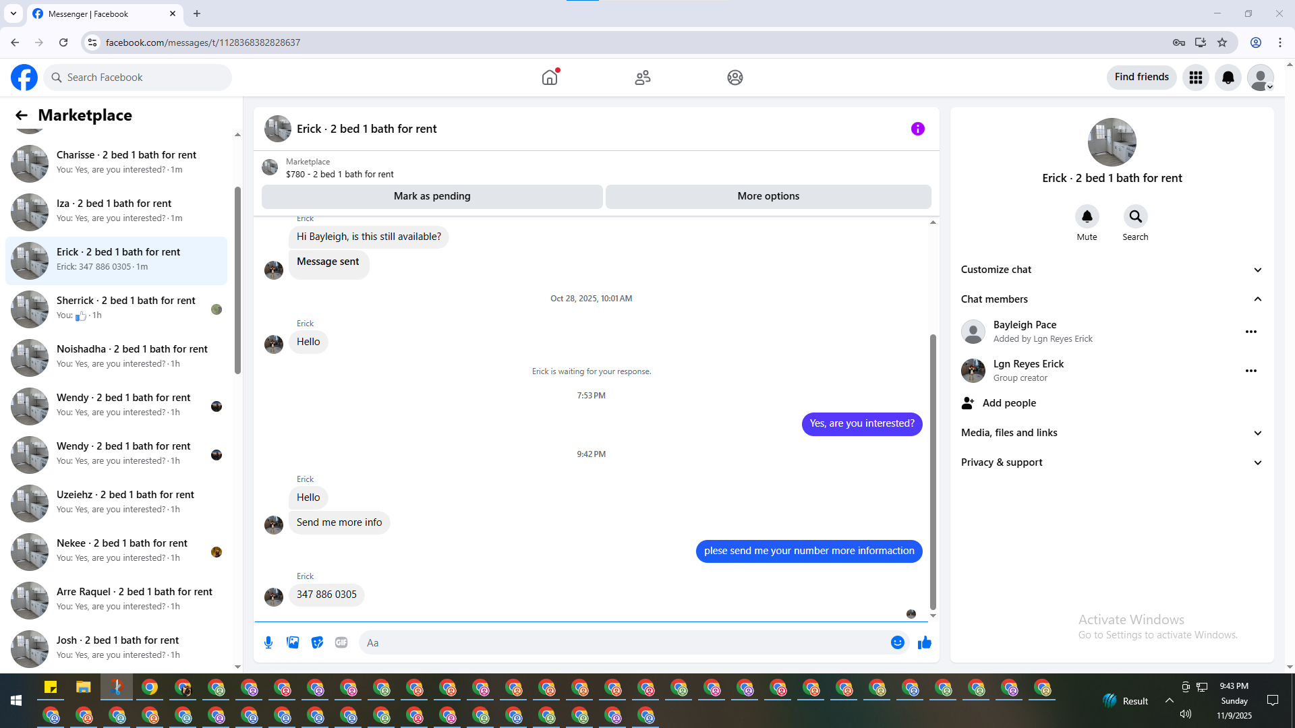The width and height of the screenshot is (1295, 728).
Task: Open the Groups icon in top navigation
Action: 735,78
